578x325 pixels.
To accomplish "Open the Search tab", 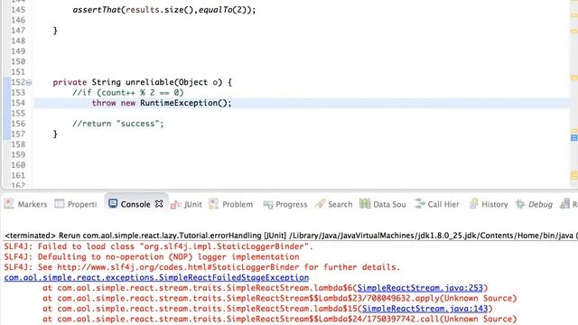I will pos(333,204).
